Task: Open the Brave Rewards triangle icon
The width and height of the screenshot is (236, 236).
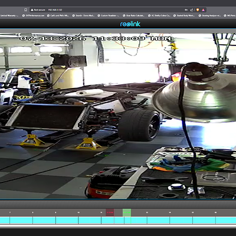Action: coord(203,10)
